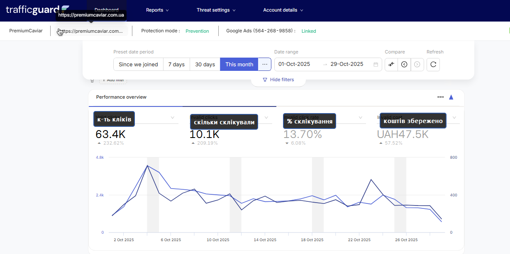This screenshot has height=254, width=510.
Task: Click the 01-Oct-2025 start date field
Action: click(294, 64)
